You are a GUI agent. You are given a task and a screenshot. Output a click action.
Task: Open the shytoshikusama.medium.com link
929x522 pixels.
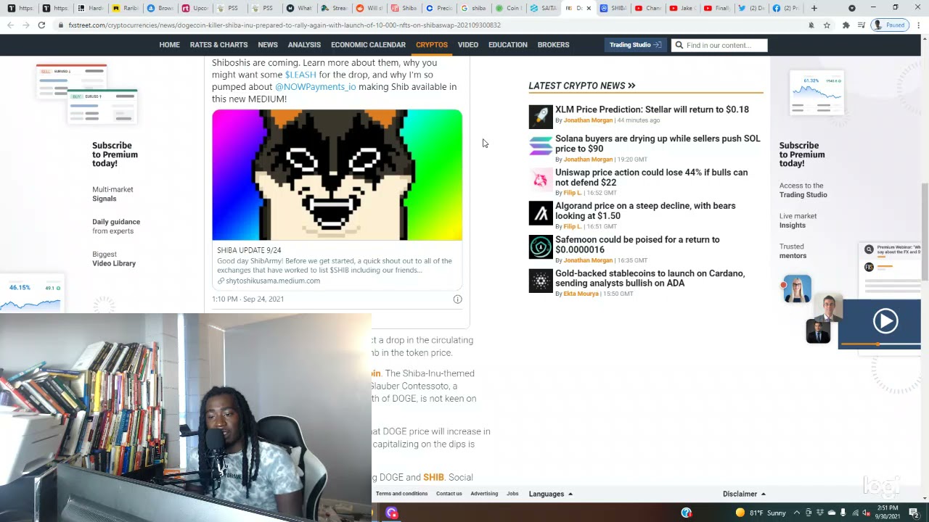pyautogui.click(x=272, y=281)
